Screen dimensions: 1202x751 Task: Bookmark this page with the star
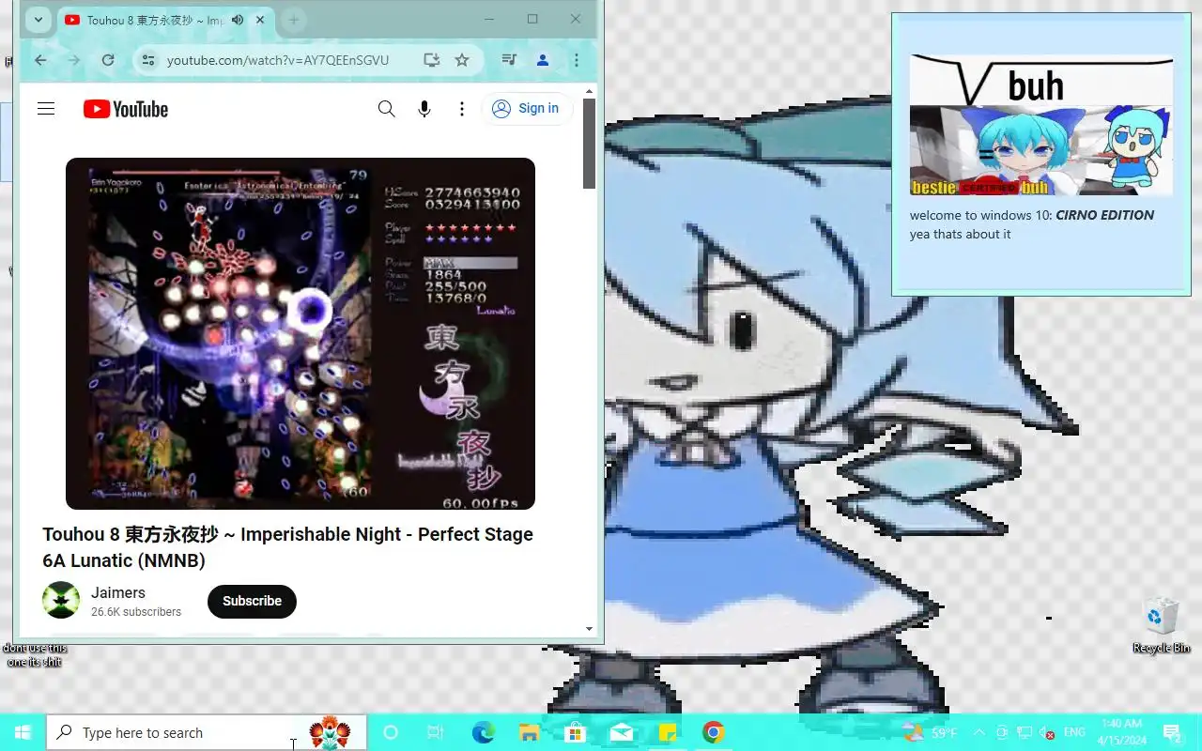(x=462, y=60)
